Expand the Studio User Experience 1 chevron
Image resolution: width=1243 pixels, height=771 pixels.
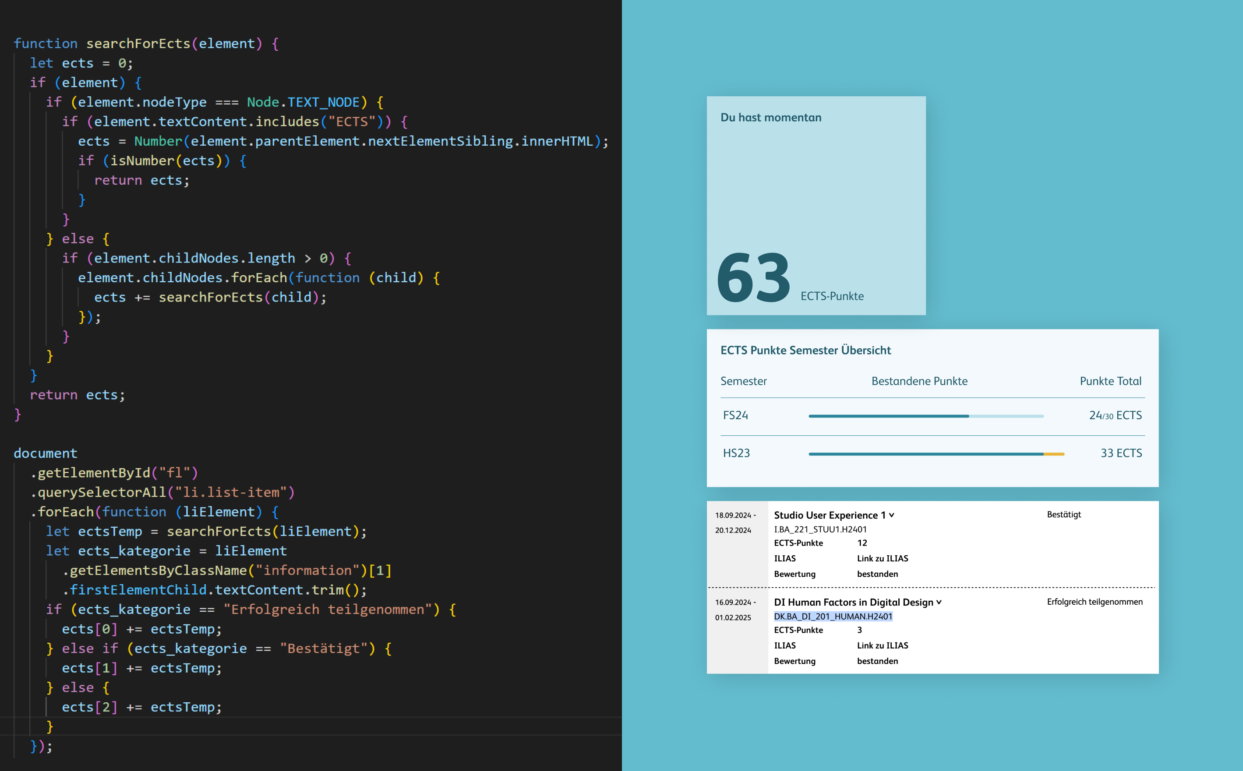coord(891,515)
